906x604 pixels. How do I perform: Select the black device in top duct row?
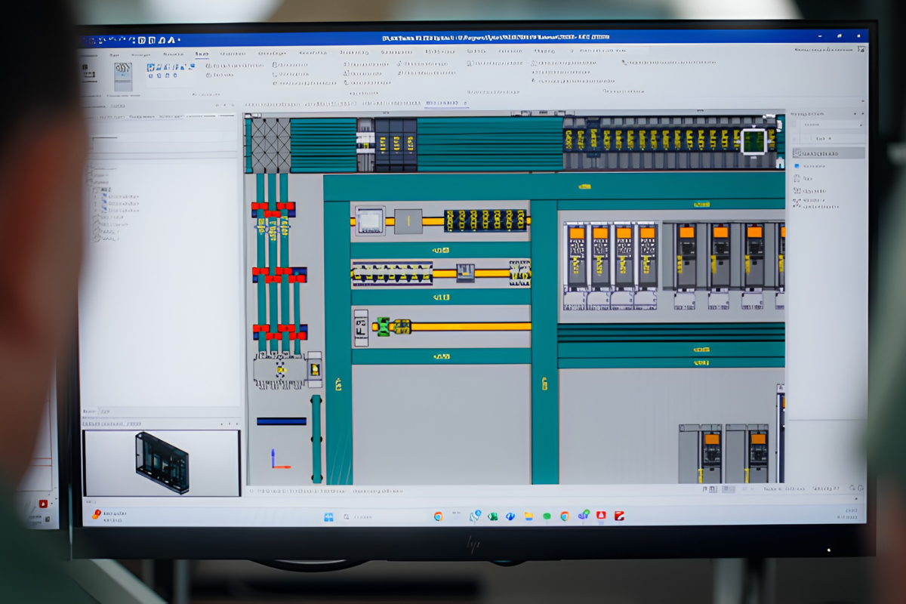[396, 145]
